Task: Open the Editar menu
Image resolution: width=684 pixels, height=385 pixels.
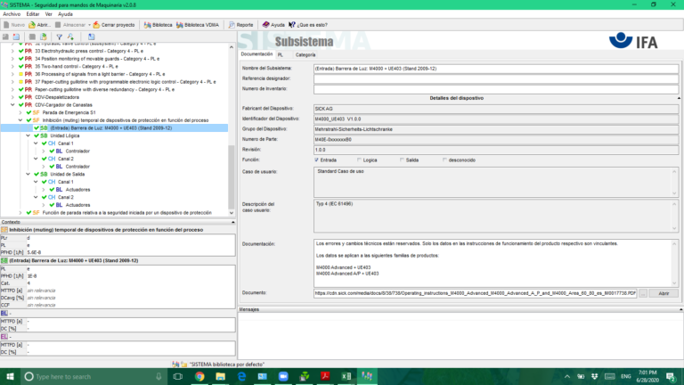Action: 37,14
